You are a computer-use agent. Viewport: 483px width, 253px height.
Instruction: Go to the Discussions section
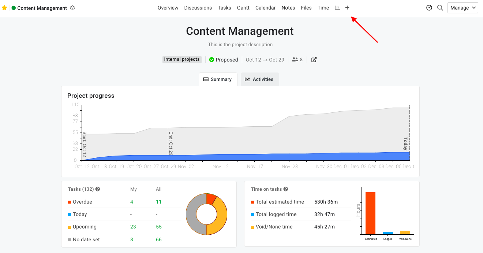(198, 7)
